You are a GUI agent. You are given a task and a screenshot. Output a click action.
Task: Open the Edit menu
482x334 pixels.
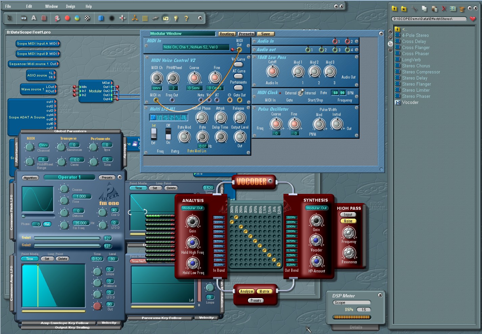pyautogui.click(x=29, y=6)
